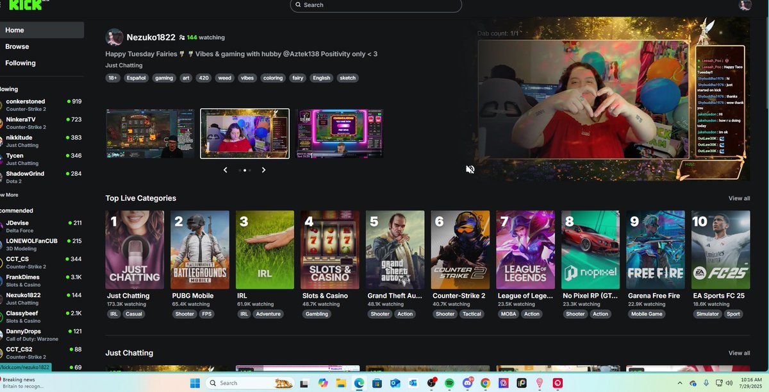The width and height of the screenshot is (769, 392).
Task: Select the coloring tag
Action: 273,78
